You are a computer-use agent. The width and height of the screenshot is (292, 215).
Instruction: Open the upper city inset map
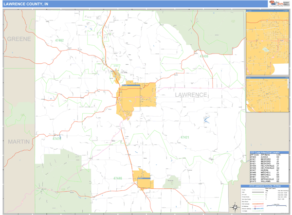click(x=267, y=43)
